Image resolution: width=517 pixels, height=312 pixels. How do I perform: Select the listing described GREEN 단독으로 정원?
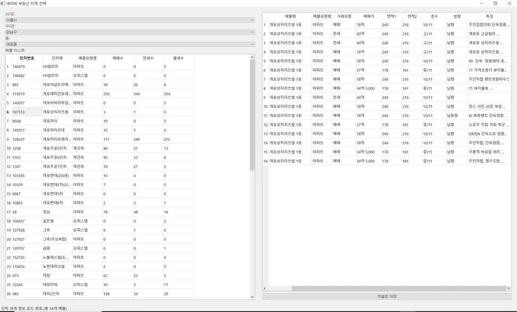(x=489, y=134)
